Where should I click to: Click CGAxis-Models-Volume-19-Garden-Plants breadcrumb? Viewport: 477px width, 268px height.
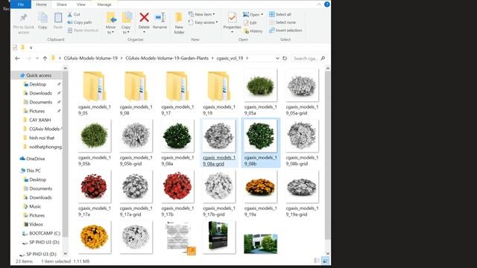pos(167,58)
